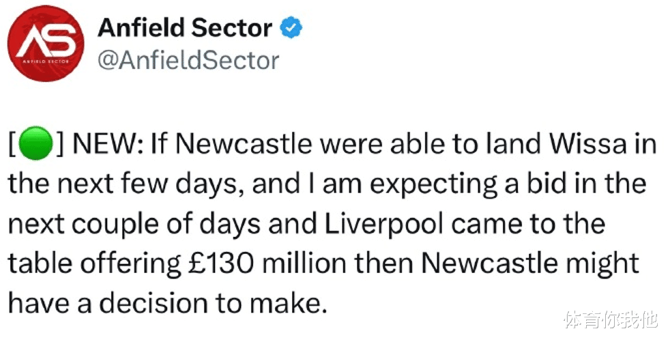Click the word "million"
Viewport: 668px width, 342px height.
coord(304,264)
